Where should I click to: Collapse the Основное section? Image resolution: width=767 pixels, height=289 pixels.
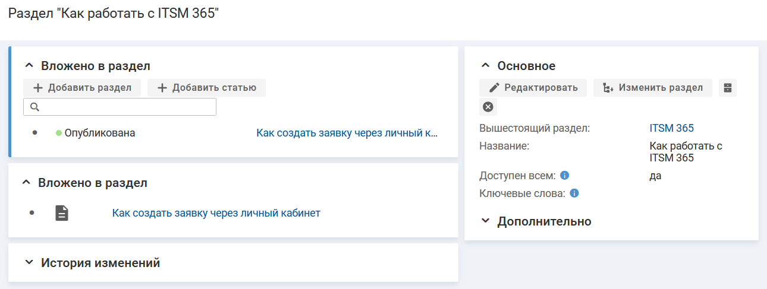[x=485, y=66]
